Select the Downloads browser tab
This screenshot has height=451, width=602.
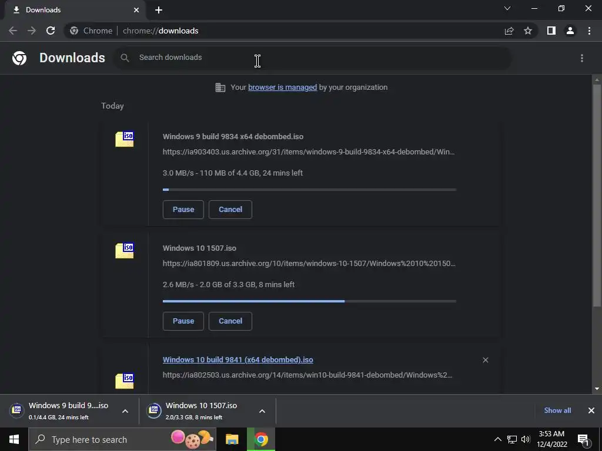click(76, 10)
